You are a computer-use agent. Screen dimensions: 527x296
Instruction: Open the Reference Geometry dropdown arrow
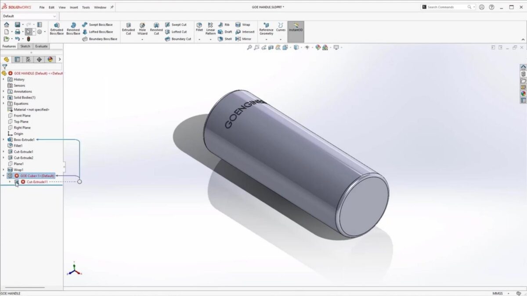coord(266,39)
